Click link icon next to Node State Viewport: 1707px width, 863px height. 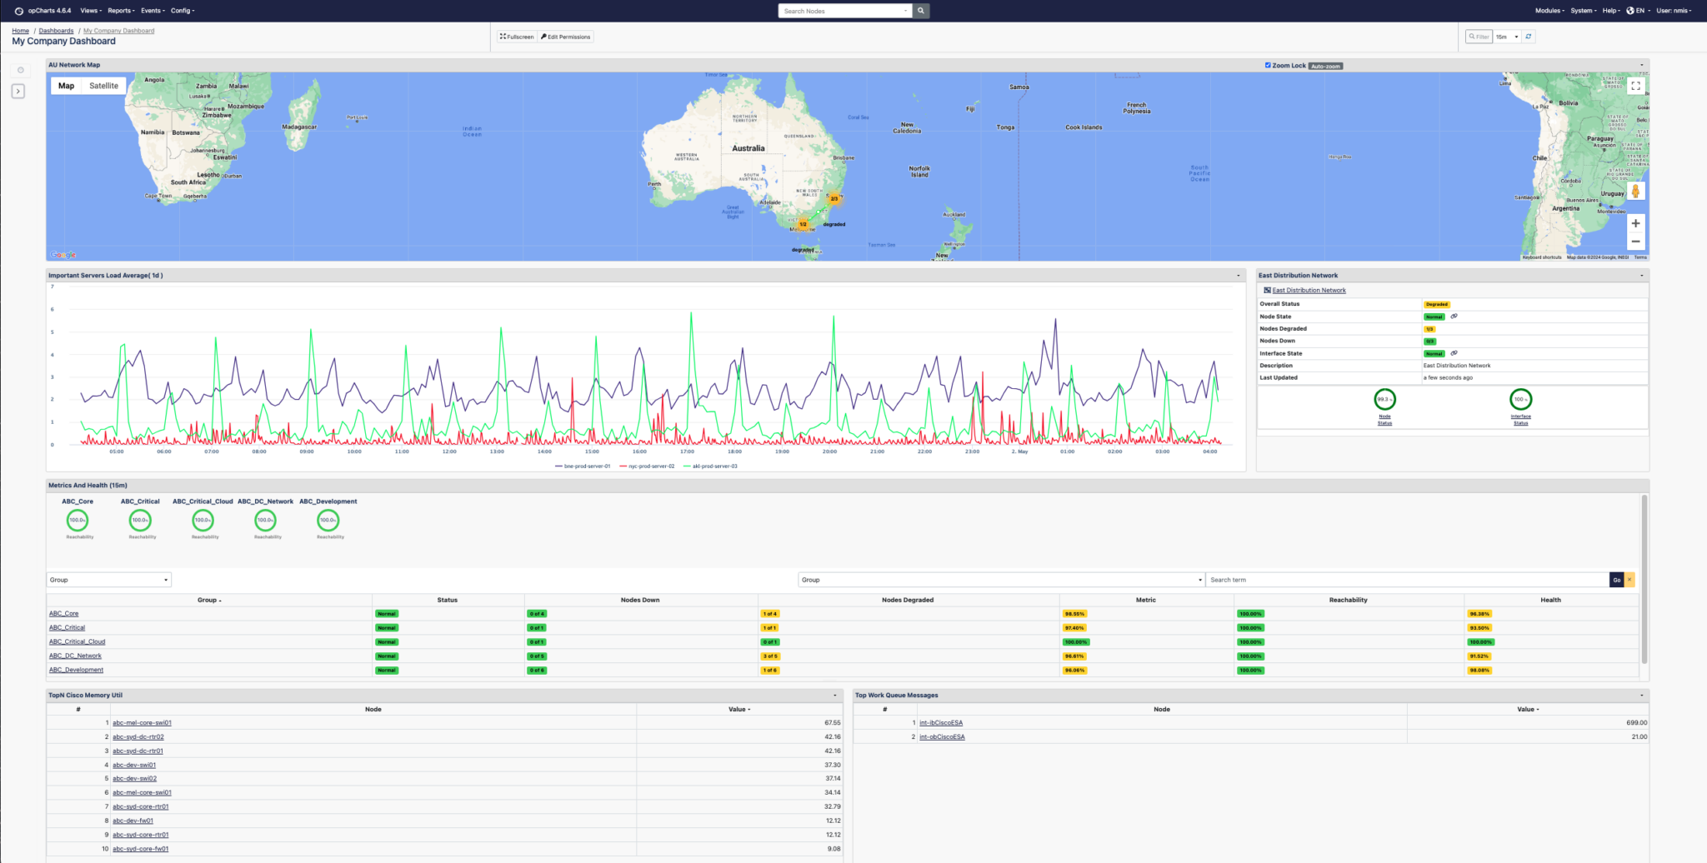1454,317
